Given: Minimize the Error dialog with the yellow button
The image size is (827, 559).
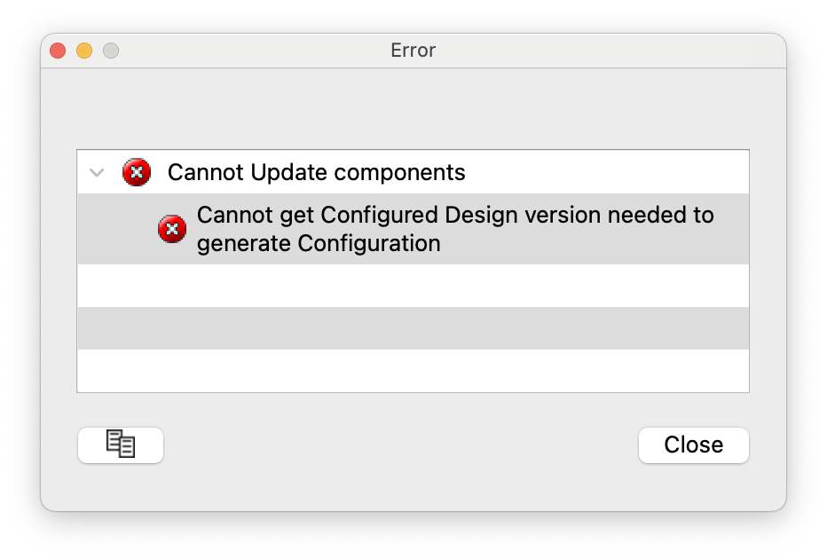Looking at the screenshot, I should pyautogui.click(x=84, y=51).
